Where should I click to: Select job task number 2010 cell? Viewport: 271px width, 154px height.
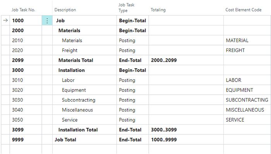pos(18,40)
